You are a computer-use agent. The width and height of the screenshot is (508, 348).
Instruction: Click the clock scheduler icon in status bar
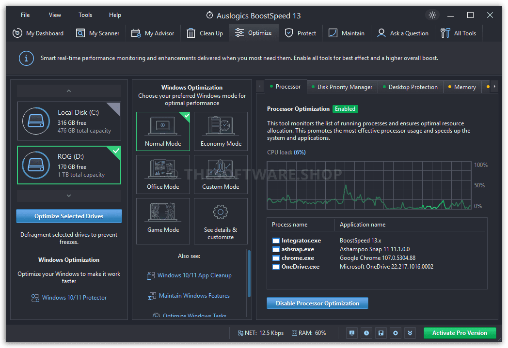[x=366, y=333]
